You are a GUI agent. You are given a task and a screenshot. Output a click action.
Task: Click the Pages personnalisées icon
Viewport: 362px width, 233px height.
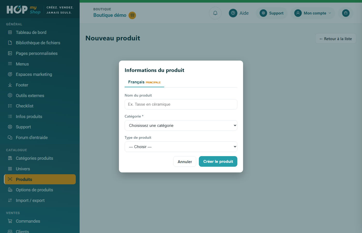tap(10, 53)
